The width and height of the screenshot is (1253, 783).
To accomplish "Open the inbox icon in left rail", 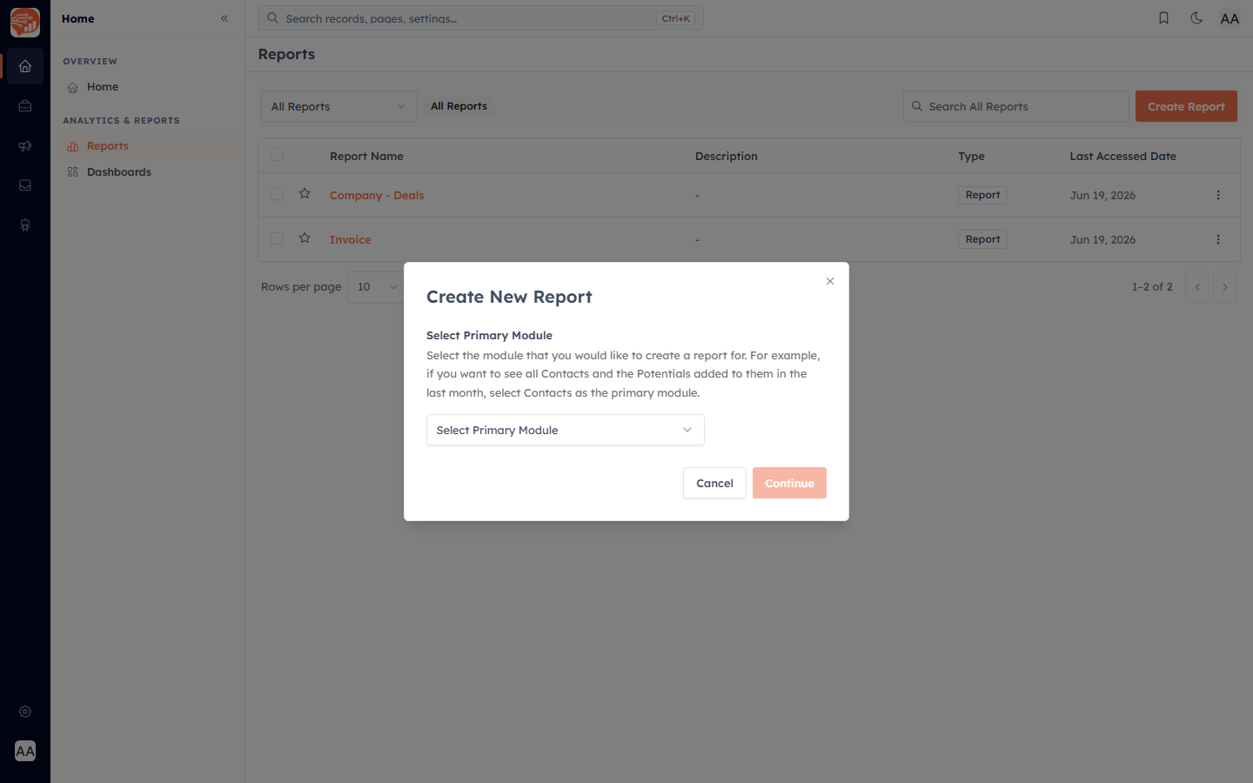I will point(25,185).
